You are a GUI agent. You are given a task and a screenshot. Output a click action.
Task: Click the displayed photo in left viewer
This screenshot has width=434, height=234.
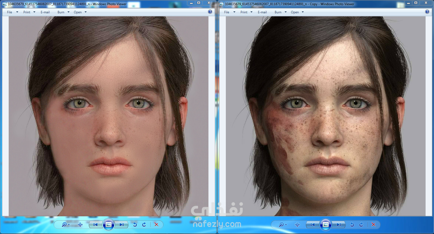pyautogui.click(x=108, y=116)
